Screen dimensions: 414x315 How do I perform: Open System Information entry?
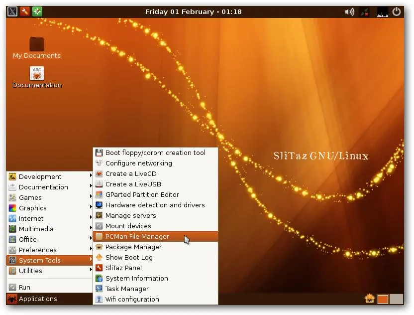[156, 278]
